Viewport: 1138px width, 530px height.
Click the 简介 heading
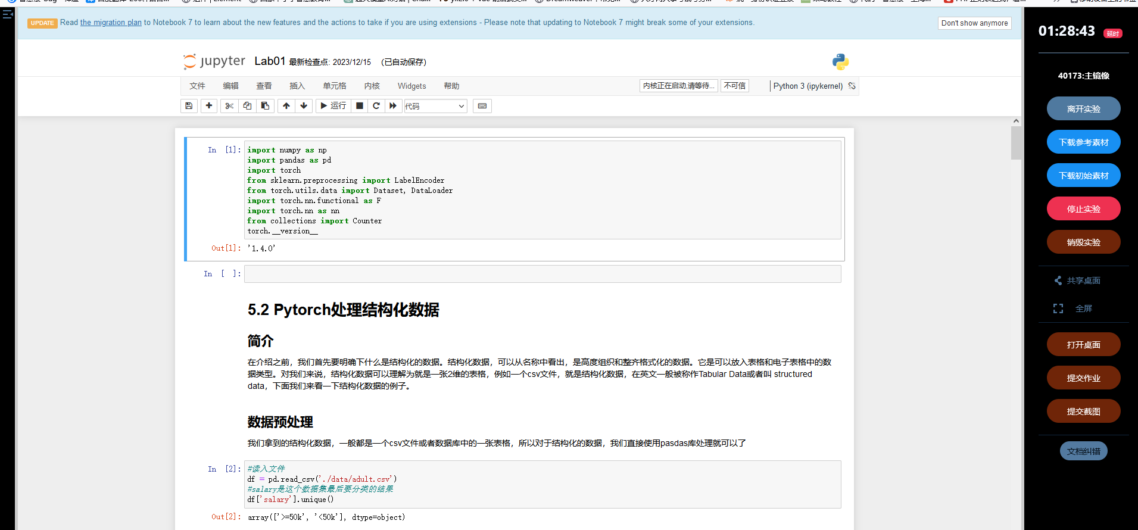261,341
